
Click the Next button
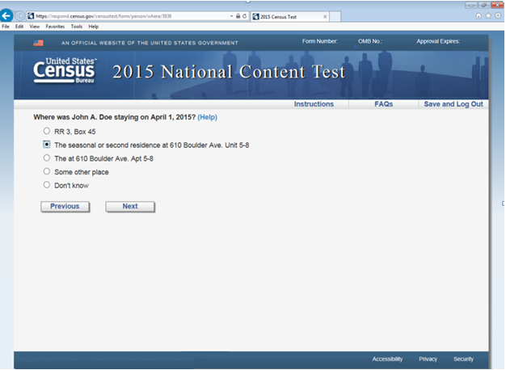pyautogui.click(x=130, y=207)
